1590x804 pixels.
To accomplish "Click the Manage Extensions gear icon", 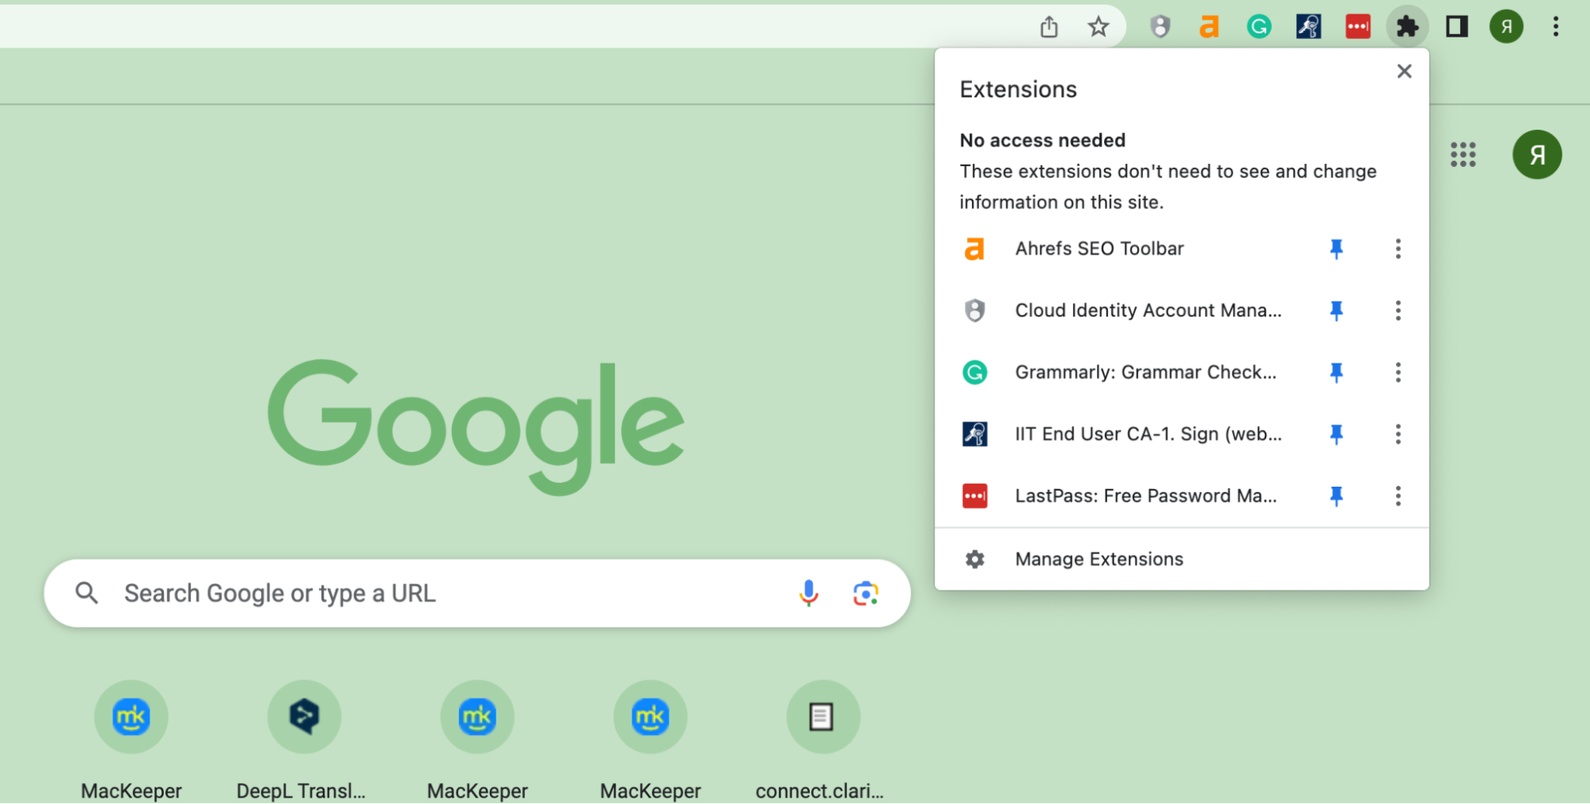I will click(x=974, y=559).
